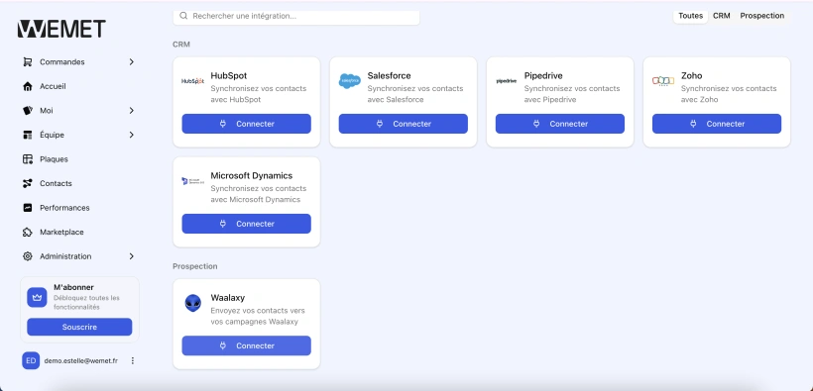Expand the Moi submenu chevron
The width and height of the screenshot is (813, 391).
[x=131, y=110]
